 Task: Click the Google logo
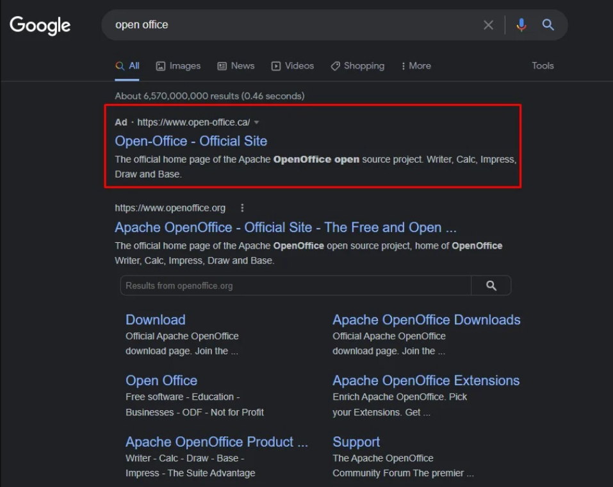pos(40,26)
